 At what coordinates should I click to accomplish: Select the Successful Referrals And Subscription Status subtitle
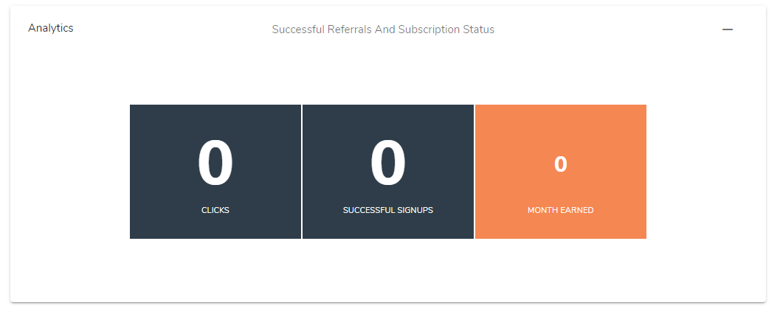383,29
